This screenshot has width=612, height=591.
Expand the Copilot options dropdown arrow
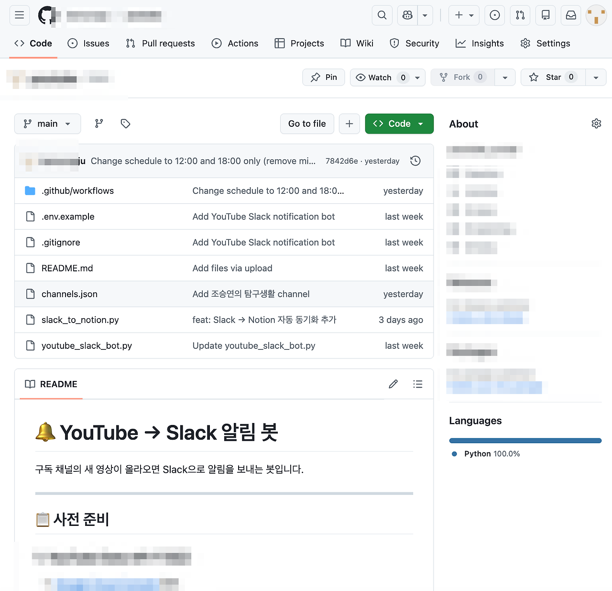(425, 15)
